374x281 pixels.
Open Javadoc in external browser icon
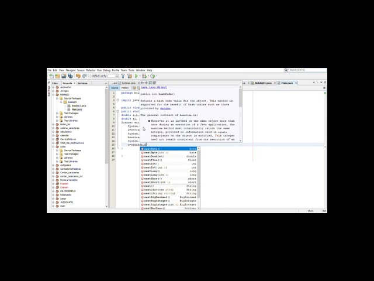[150, 83]
